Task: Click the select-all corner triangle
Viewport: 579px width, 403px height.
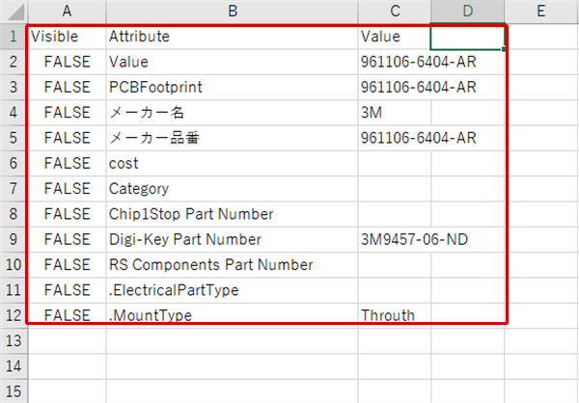Action: [14, 12]
